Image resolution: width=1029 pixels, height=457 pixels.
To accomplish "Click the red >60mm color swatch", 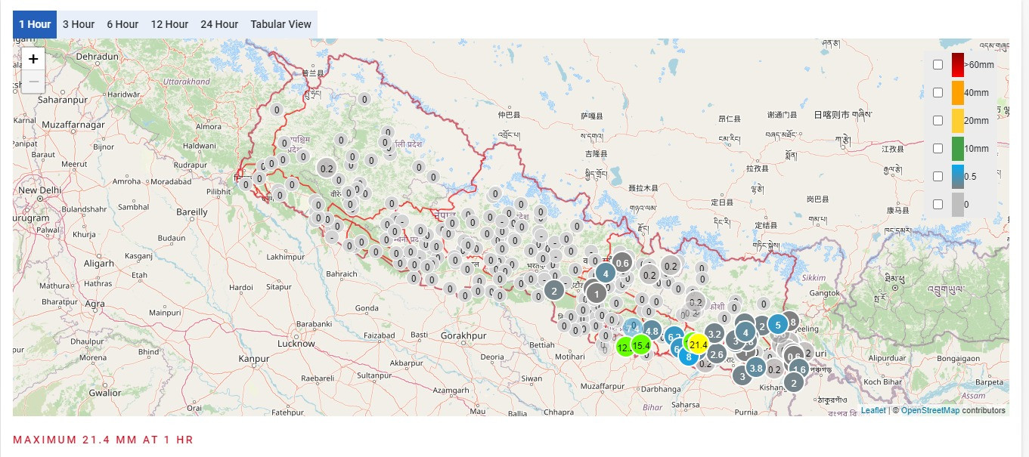I will (x=957, y=64).
